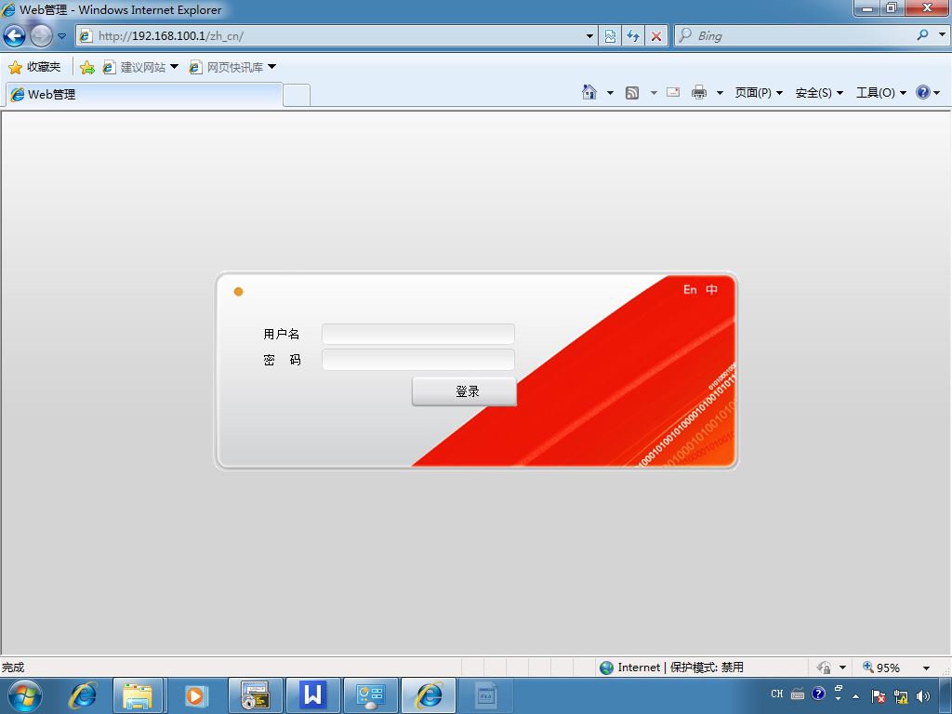Click the tray help question icon
952x714 pixels.
818,694
